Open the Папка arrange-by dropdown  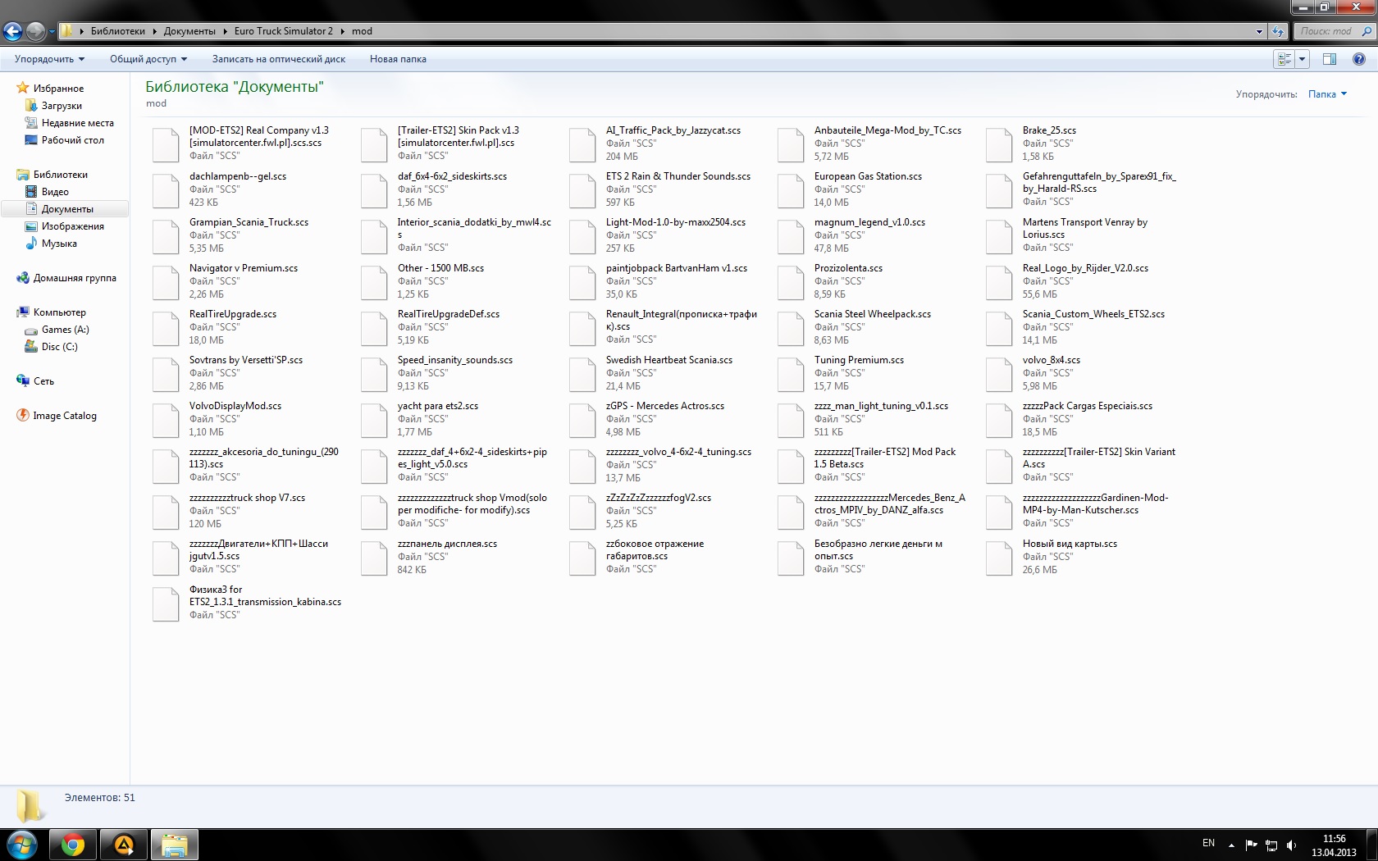(1327, 94)
